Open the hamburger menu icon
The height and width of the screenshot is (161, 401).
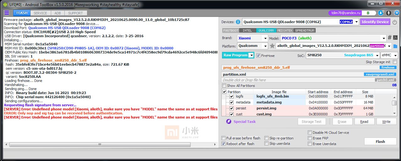coord(7,13)
